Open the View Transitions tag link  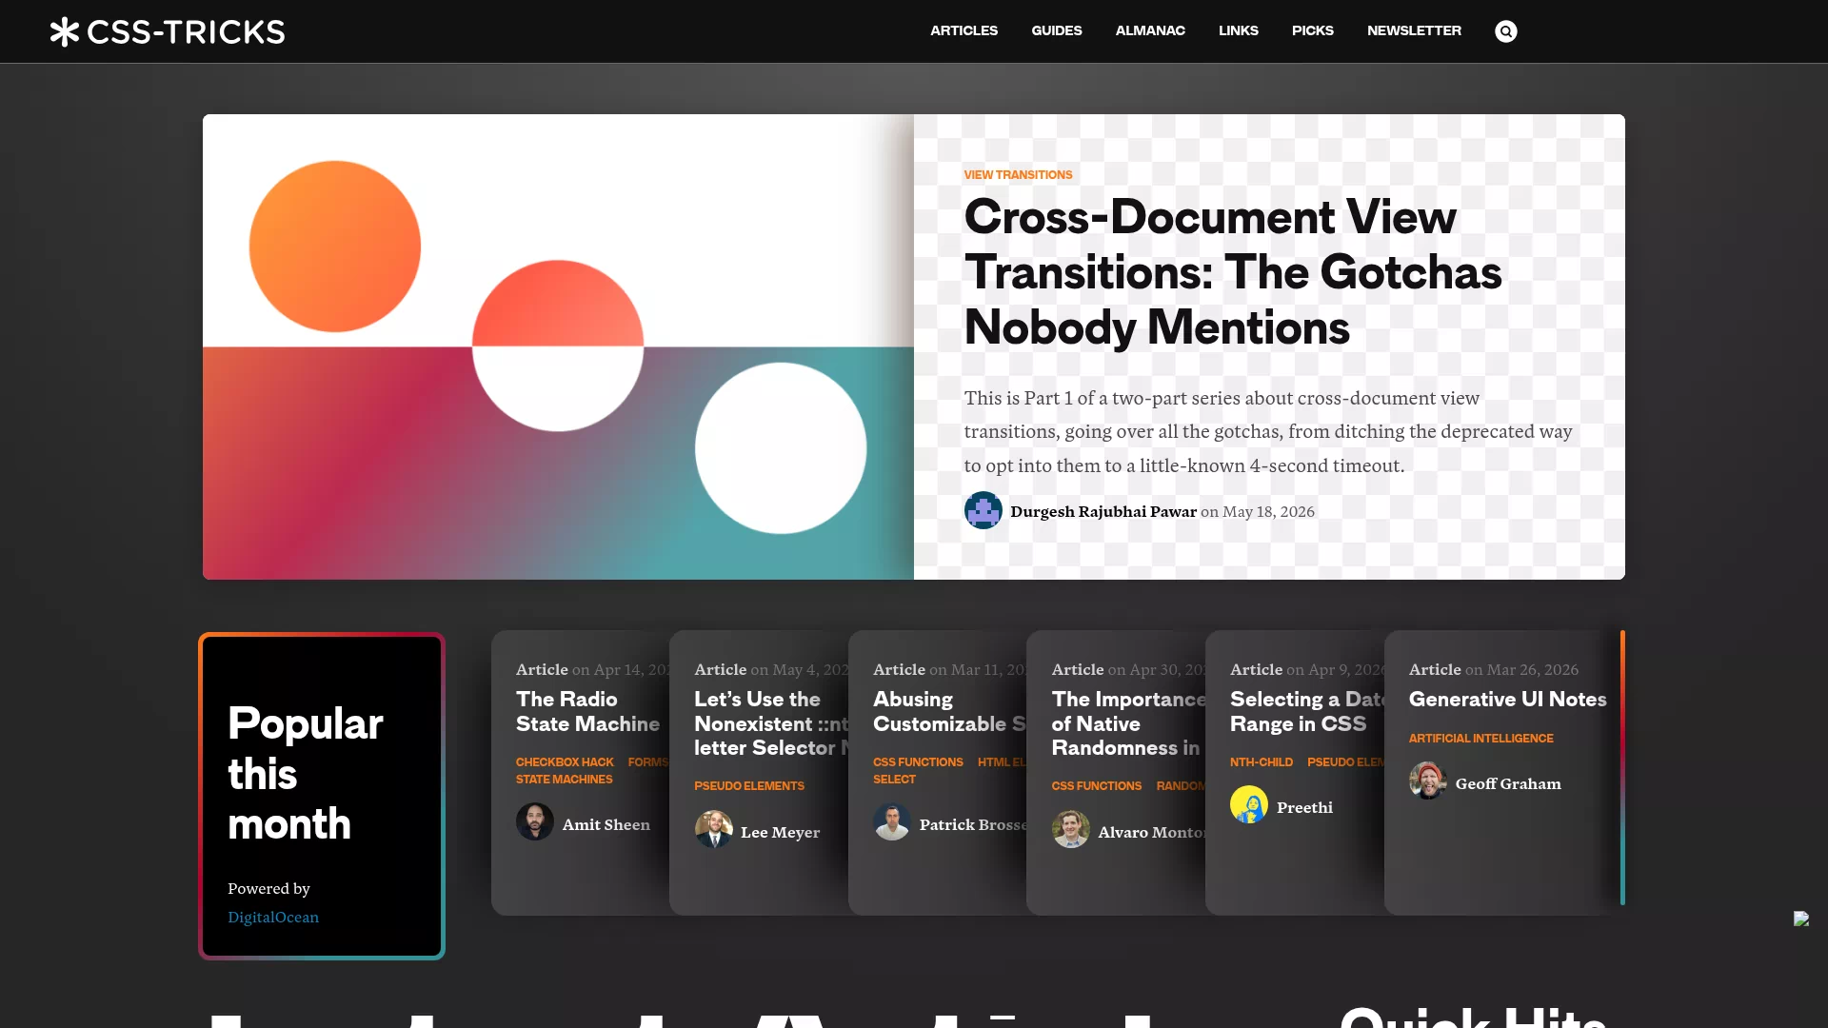pyautogui.click(x=1018, y=175)
